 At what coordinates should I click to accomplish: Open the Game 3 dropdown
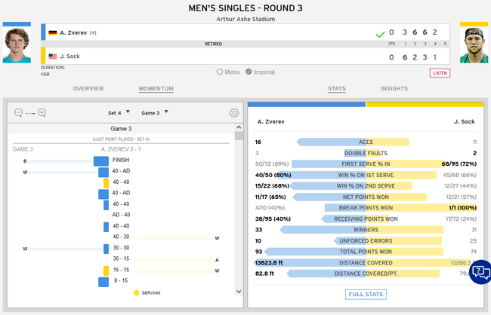154,113
